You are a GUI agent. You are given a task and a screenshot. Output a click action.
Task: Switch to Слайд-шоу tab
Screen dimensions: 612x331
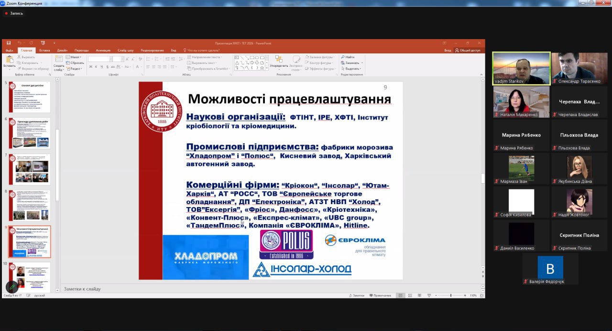click(125, 50)
